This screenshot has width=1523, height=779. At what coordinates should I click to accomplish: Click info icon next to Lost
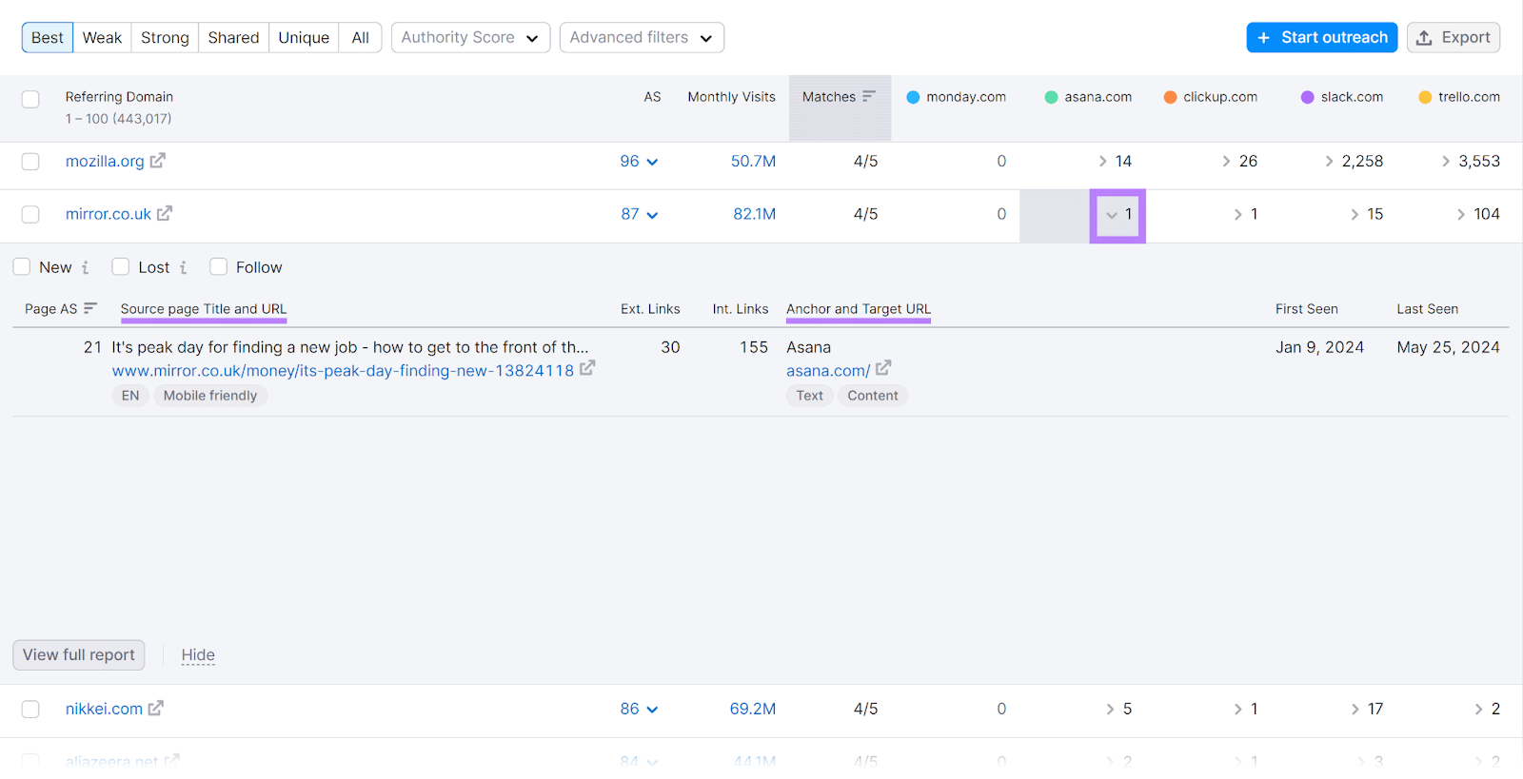183,267
